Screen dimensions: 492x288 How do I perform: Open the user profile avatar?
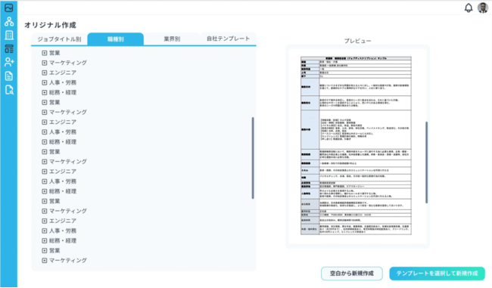coord(483,8)
